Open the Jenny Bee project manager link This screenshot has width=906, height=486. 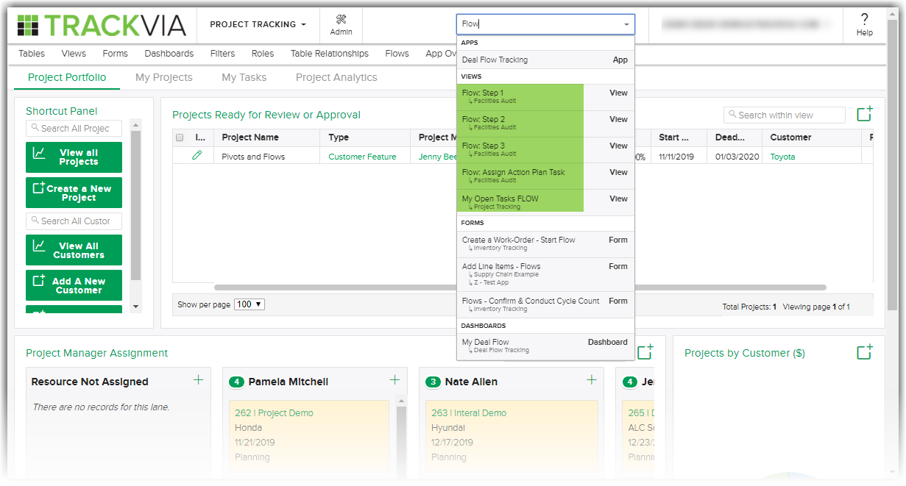click(437, 157)
